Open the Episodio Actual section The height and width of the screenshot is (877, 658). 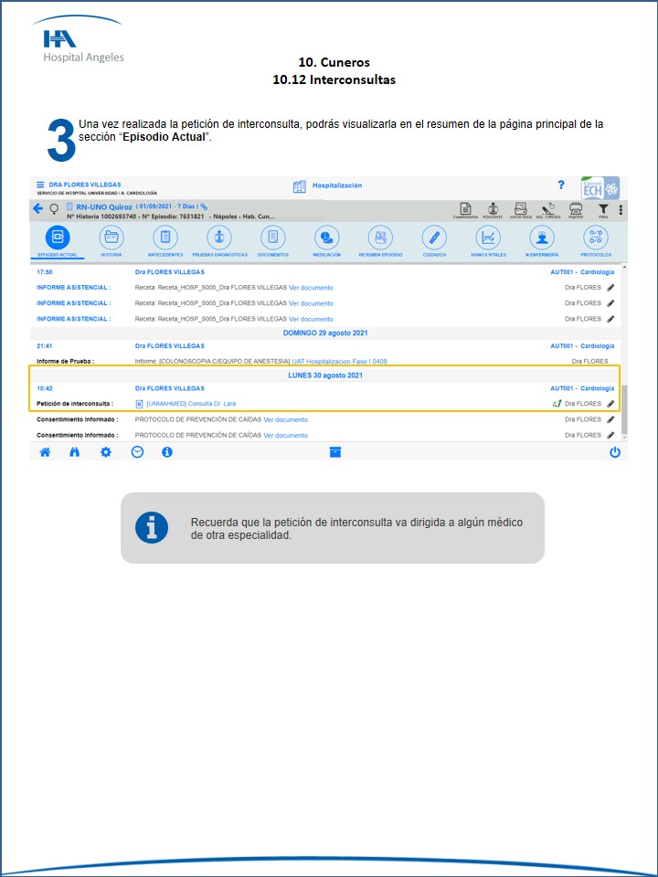coord(58,238)
